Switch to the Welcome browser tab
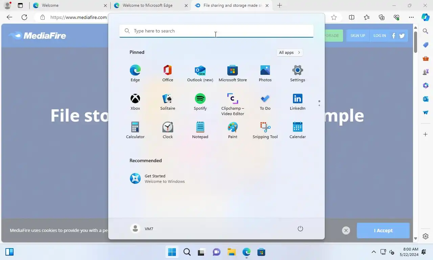This screenshot has height=260, width=433. [x=70, y=5]
